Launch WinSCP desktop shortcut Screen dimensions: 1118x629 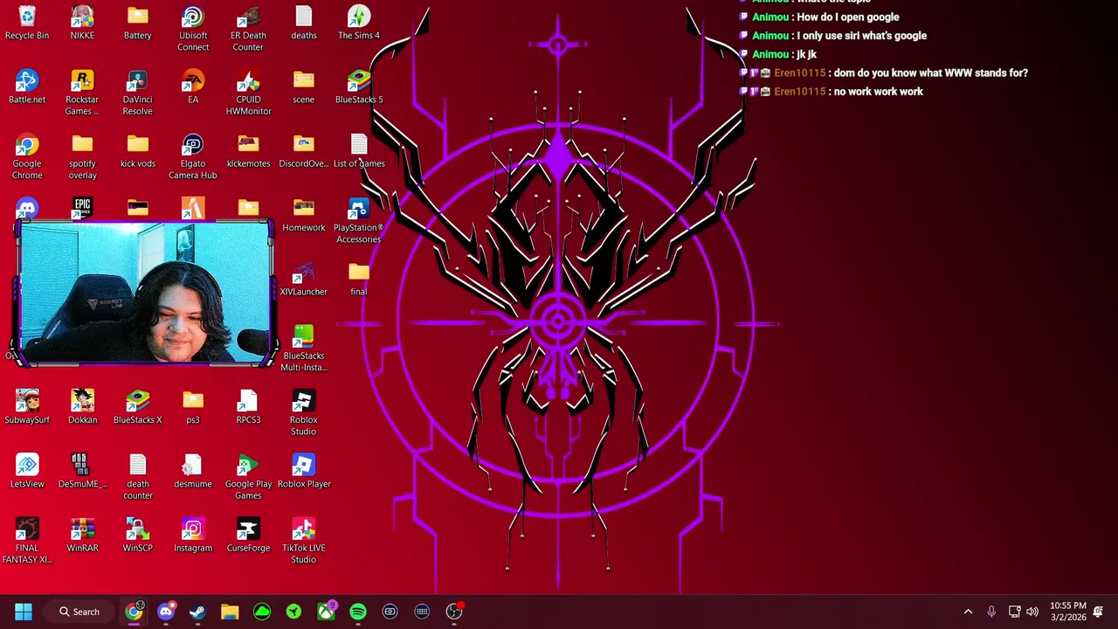(138, 536)
